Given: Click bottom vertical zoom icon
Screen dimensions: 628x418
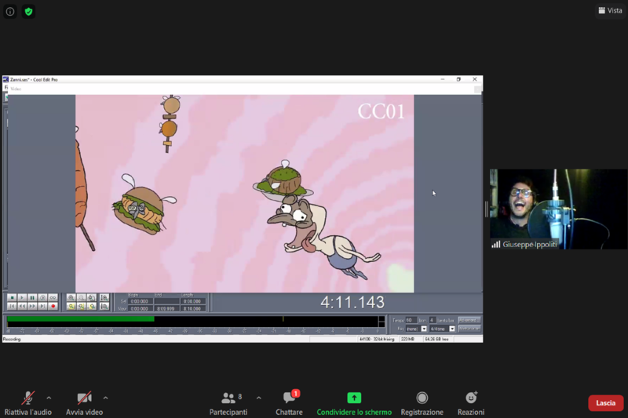Looking at the screenshot, I should pos(104,307).
